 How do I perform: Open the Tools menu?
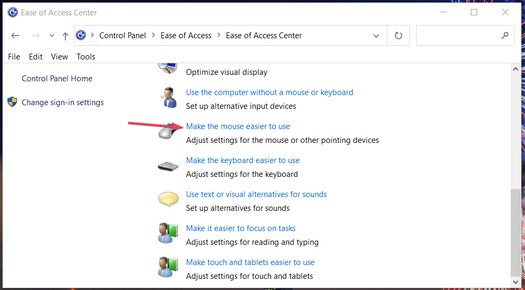click(86, 56)
